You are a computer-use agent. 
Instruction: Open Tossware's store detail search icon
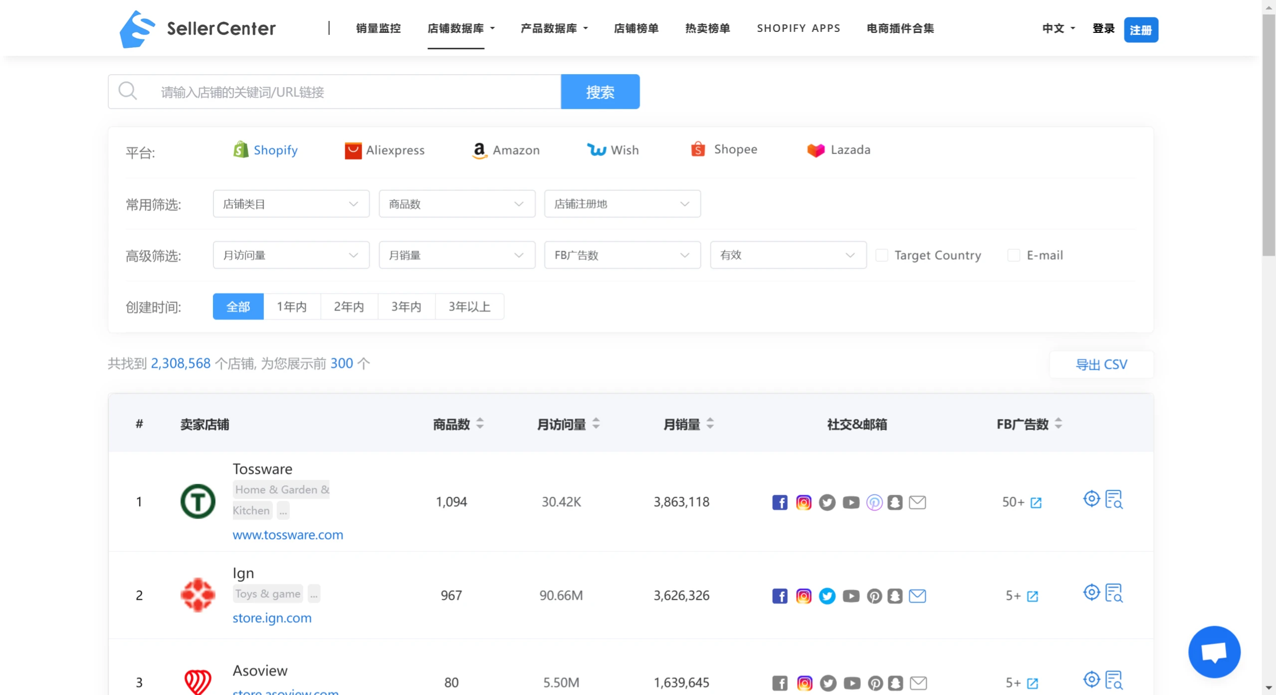(x=1113, y=499)
